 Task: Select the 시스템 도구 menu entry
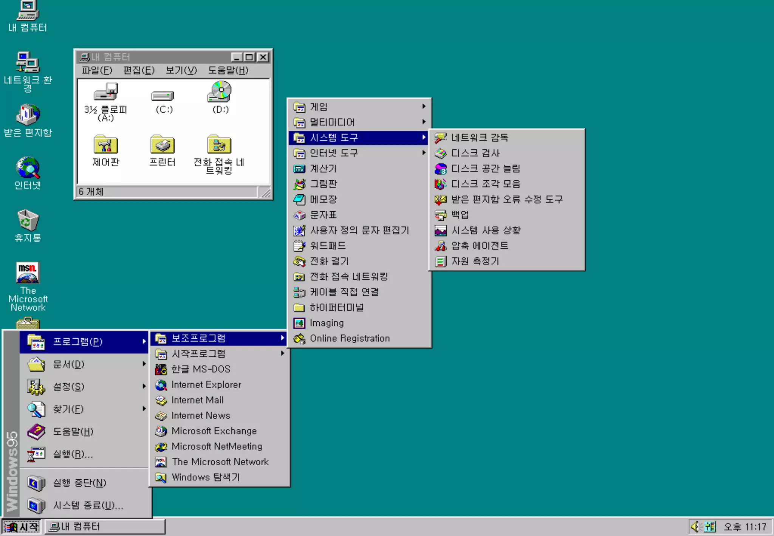(x=359, y=138)
